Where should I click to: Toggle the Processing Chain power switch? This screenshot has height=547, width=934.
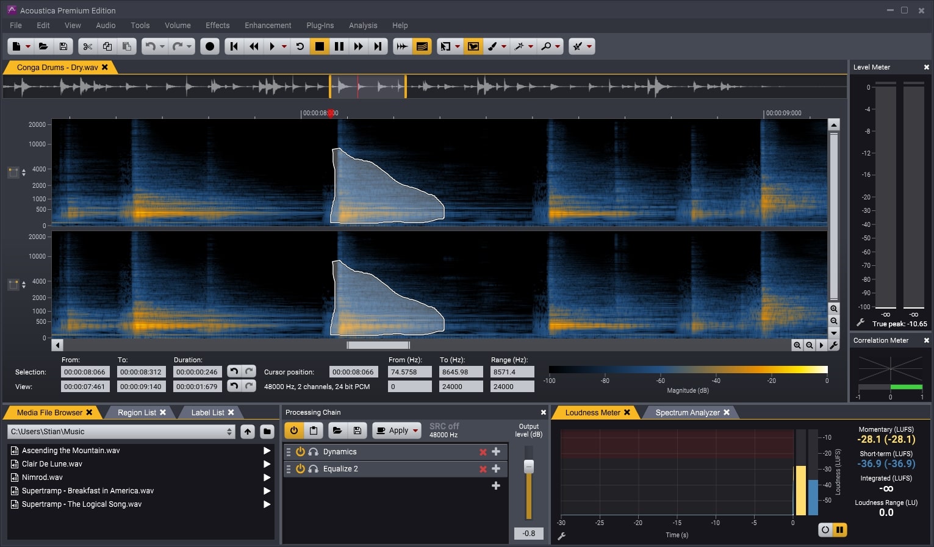point(294,430)
